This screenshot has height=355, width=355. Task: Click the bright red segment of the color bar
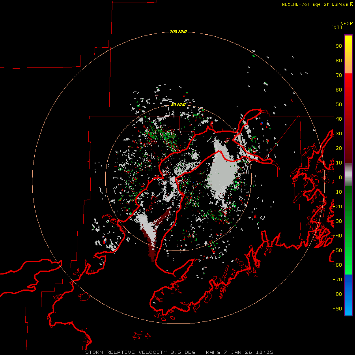(x=348, y=118)
